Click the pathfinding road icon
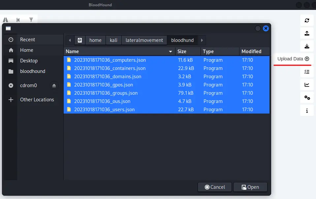 pos(6,20)
